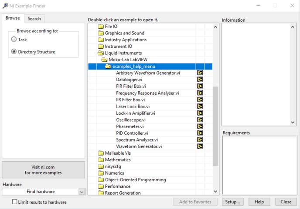Click the Numerics folder icon
The image size is (300, 209).
coord(101,173)
